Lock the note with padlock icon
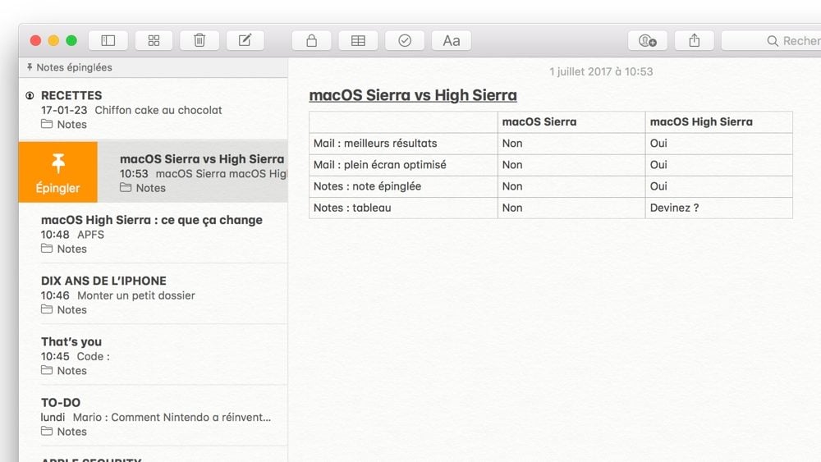The image size is (821, 462). click(x=311, y=40)
